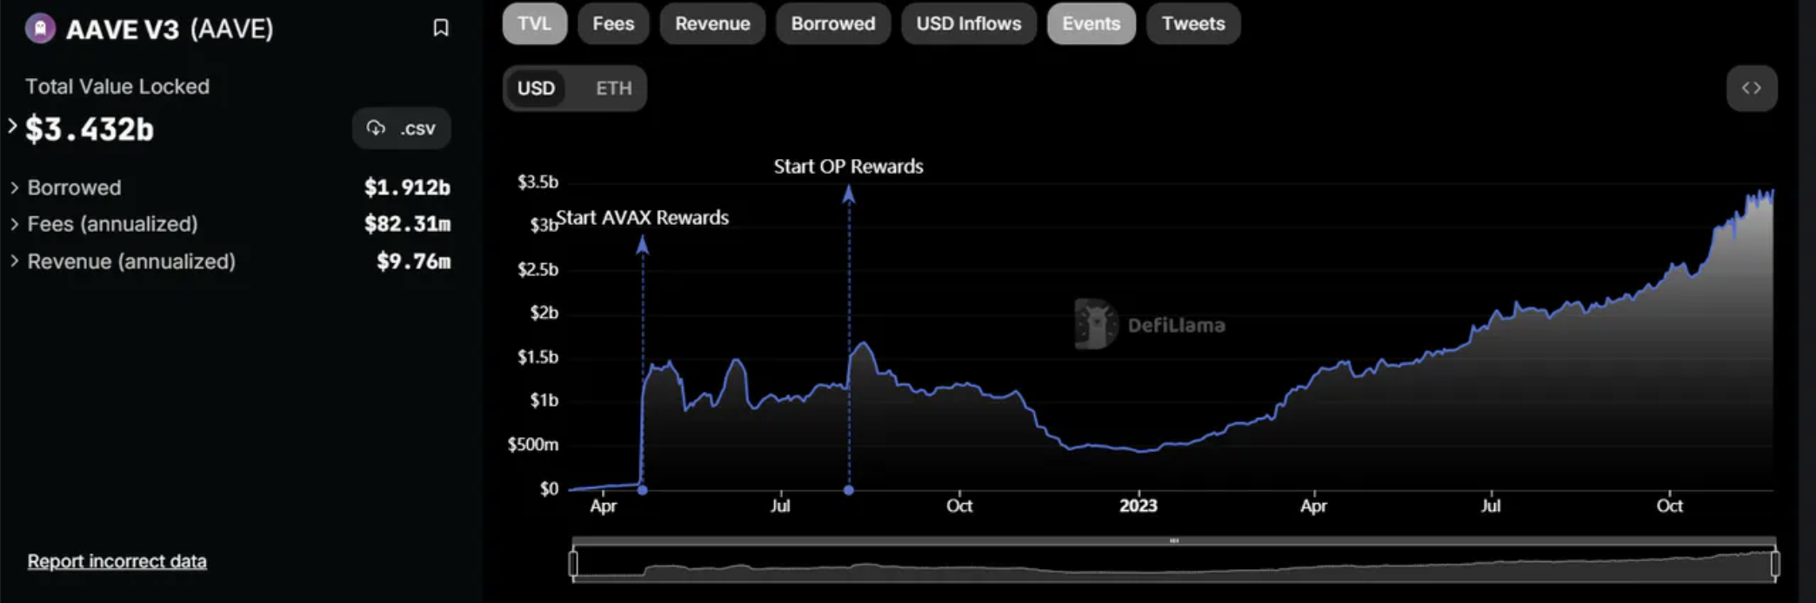Image resolution: width=1816 pixels, height=603 pixels.
Task: Download TVL data as .csv
Action: coord(402,129)
